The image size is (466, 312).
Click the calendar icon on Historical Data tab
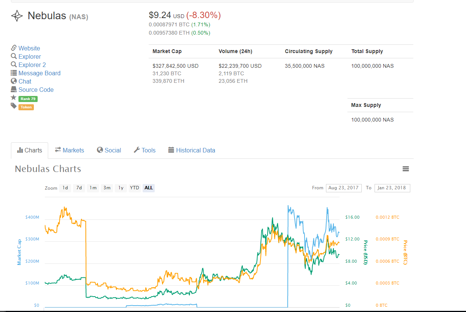(x=171, y=150)
